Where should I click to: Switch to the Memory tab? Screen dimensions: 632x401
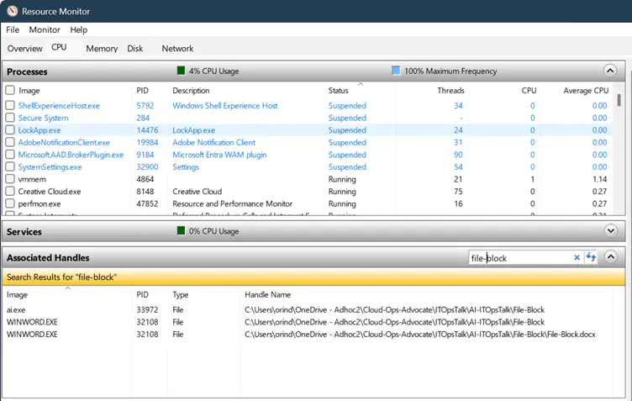[x=102, y=49]
